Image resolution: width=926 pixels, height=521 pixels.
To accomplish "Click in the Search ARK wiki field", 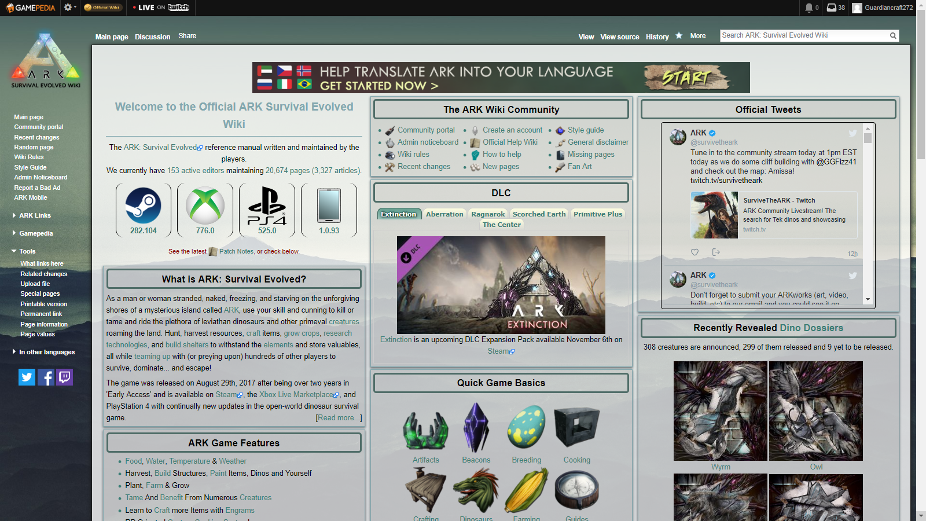I will 804,35.
